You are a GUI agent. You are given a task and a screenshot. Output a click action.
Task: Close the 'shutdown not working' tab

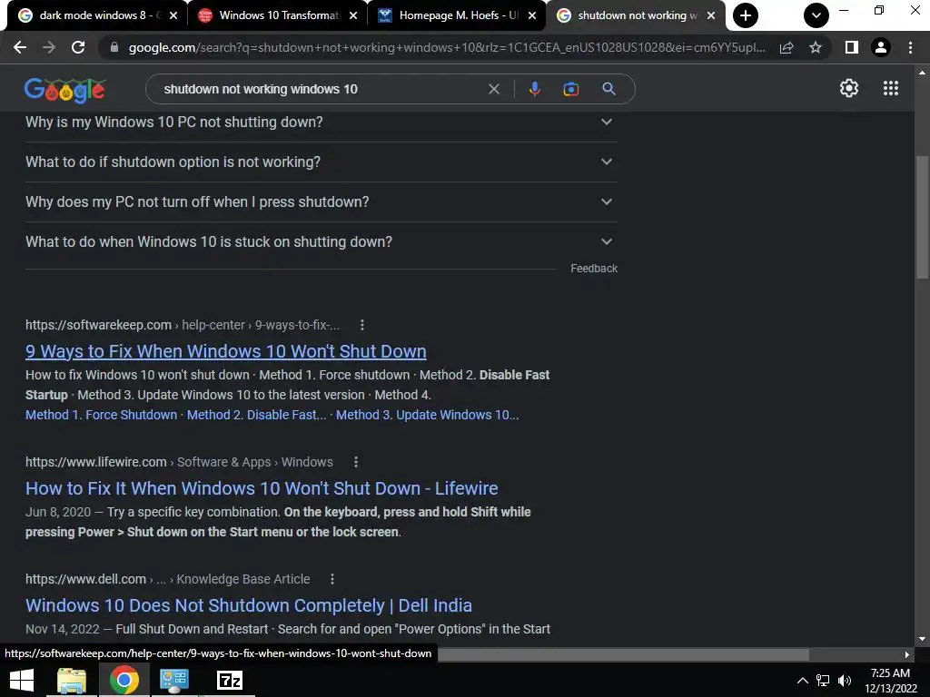pyautogui.click(x=710, y=15)
